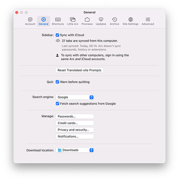Click the 'Quit:' label

(50, 82)
